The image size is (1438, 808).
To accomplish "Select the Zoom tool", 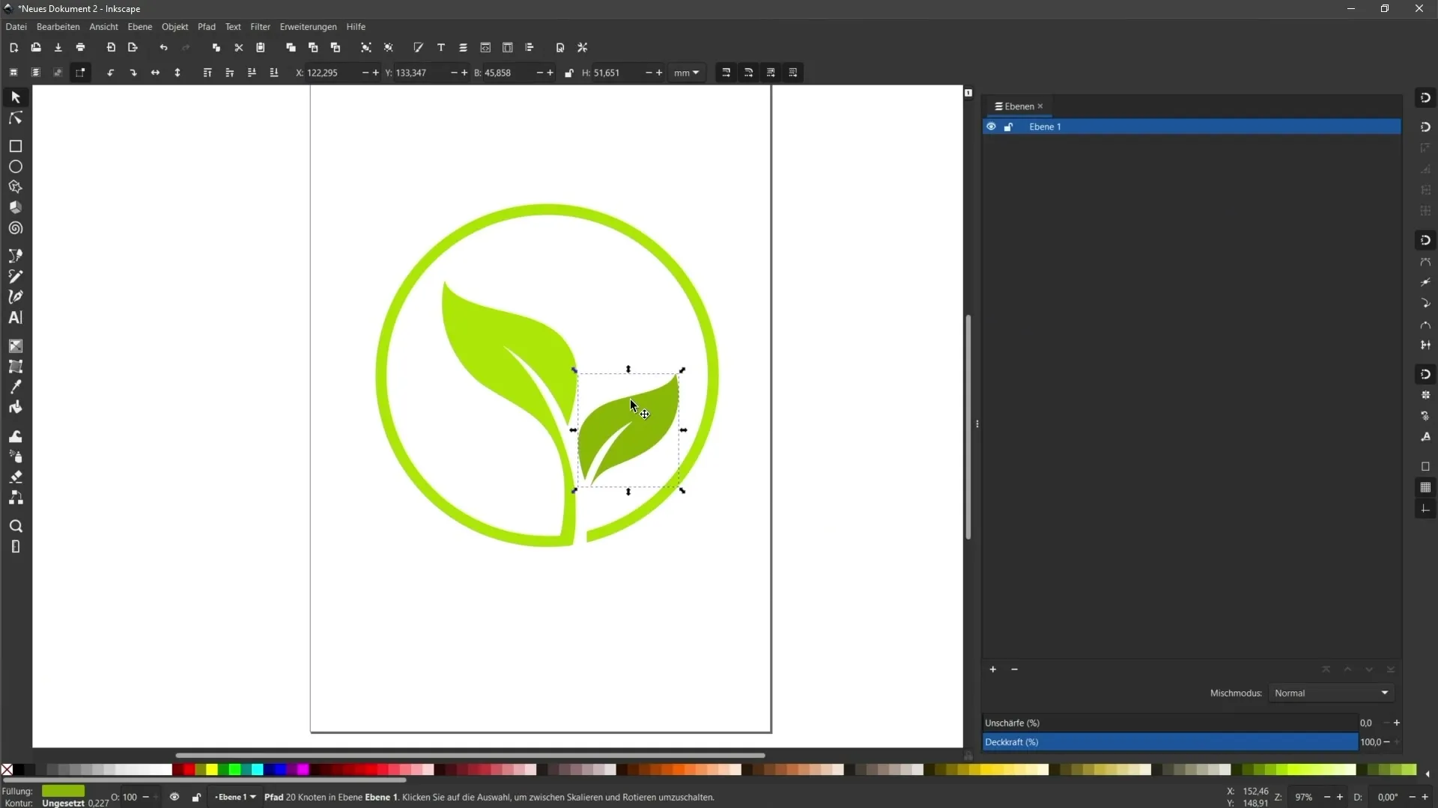I will [x=15, y=525].
